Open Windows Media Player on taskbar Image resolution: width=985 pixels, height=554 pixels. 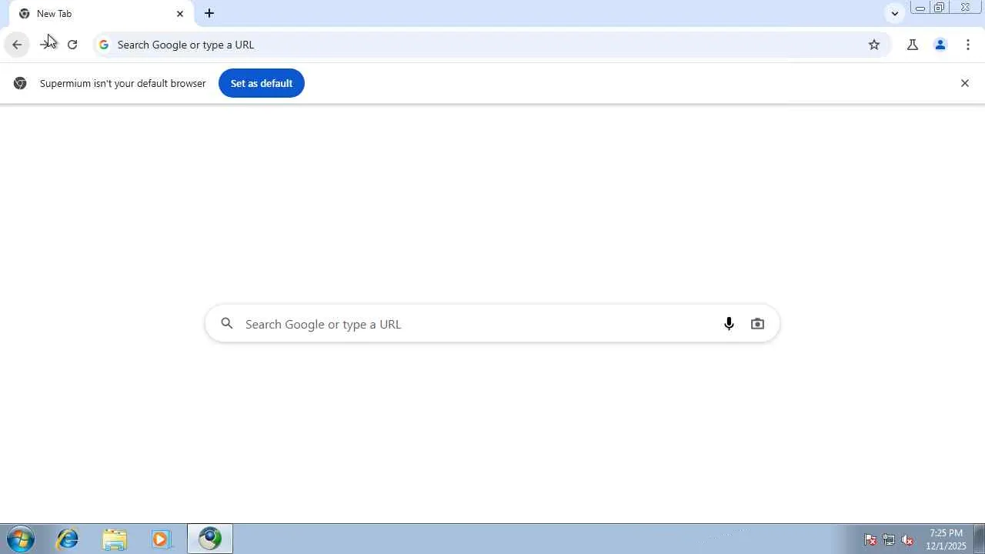(161, 539)
